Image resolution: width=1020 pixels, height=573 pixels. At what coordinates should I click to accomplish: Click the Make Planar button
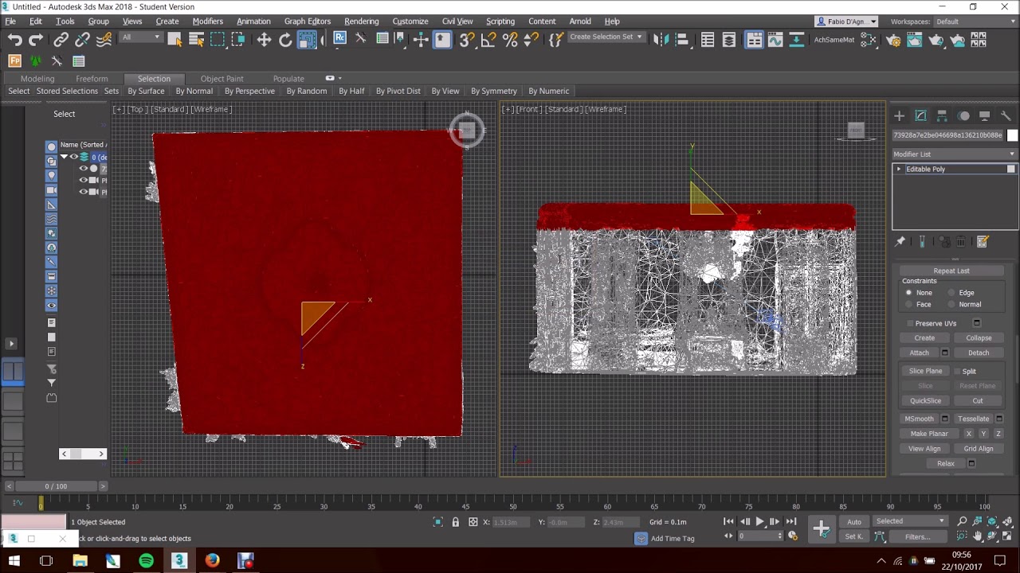pyautogui.click(x=929, y=434)
